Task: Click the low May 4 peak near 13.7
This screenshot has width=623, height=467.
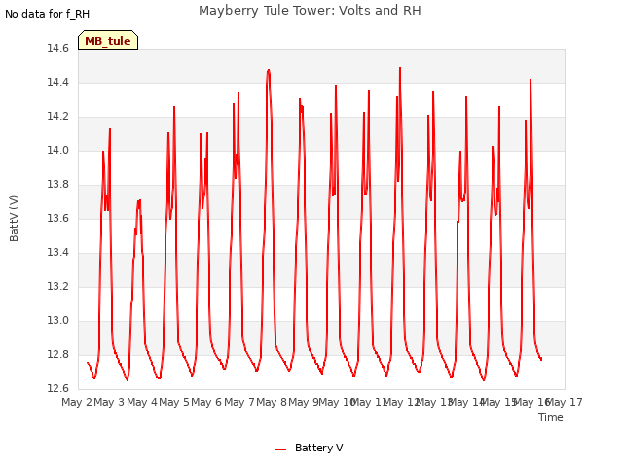Action: click(139, 201)
